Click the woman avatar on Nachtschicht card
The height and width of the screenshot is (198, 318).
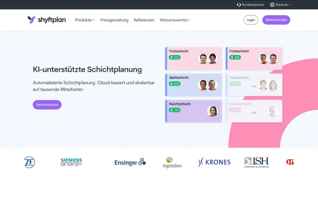coord(212,111)
